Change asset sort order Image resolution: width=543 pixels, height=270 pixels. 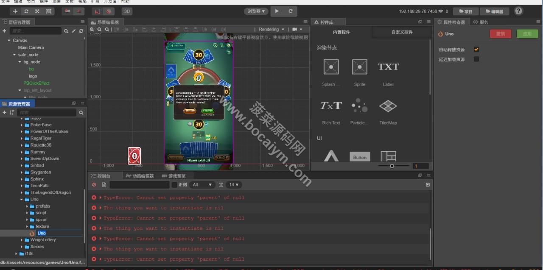point(12,112)
